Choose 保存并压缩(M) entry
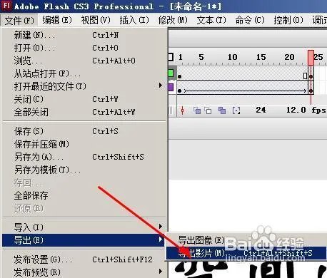This screenshot has width=327, height=278. pos(84,144)
